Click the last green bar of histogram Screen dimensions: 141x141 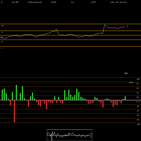[x=125, y=98]
